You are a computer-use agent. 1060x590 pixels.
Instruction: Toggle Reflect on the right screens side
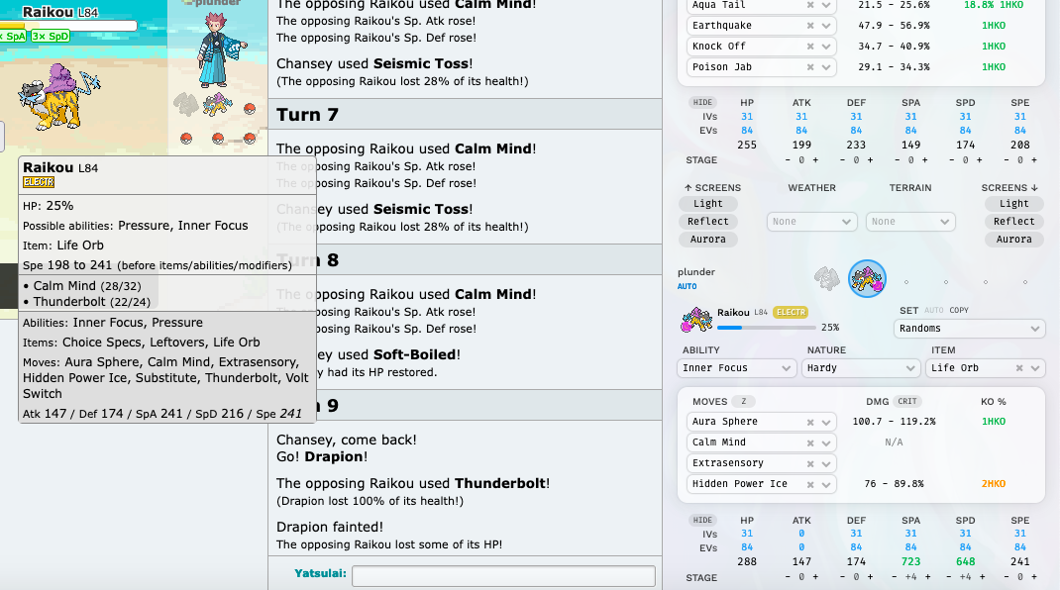click(x=1013, y=222)
